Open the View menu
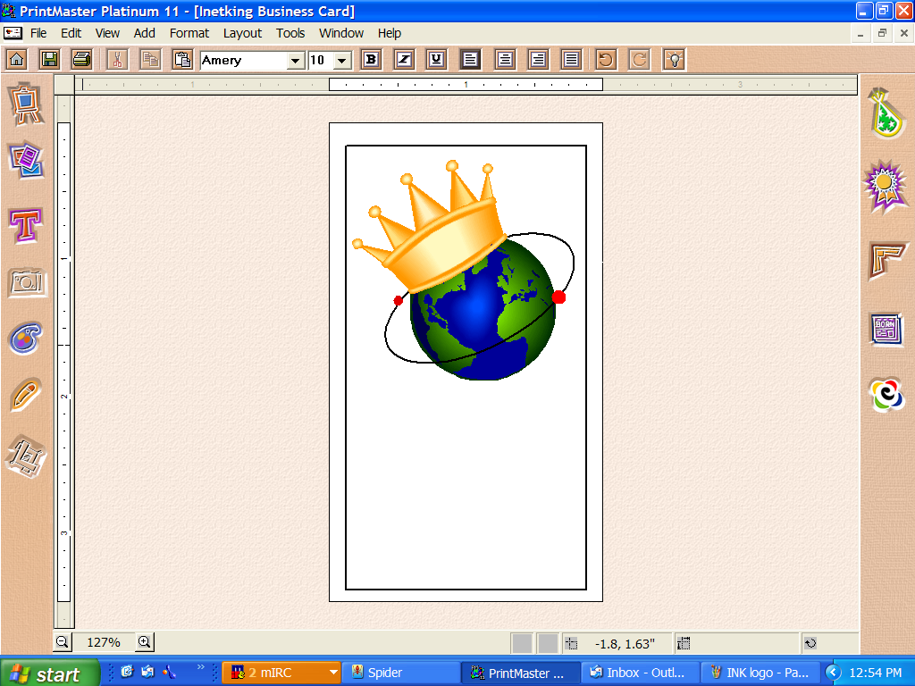 point(107,33)
